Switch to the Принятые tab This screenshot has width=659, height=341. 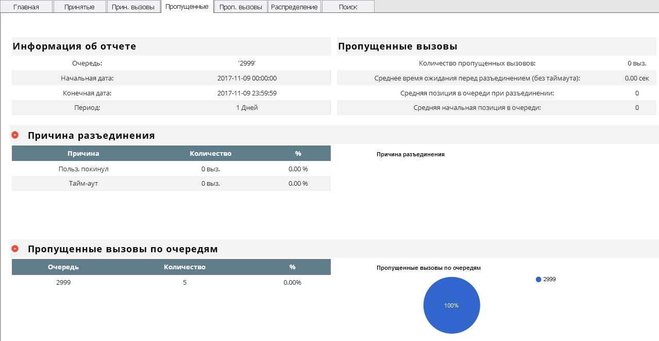[79, 7]
